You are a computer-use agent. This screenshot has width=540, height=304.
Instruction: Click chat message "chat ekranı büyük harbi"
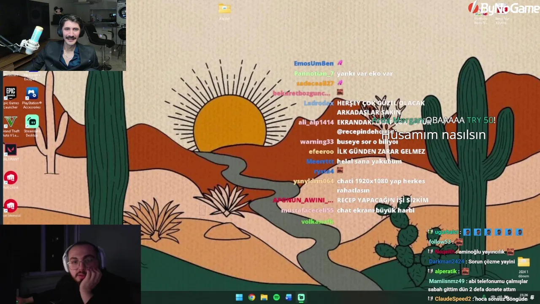375,210
